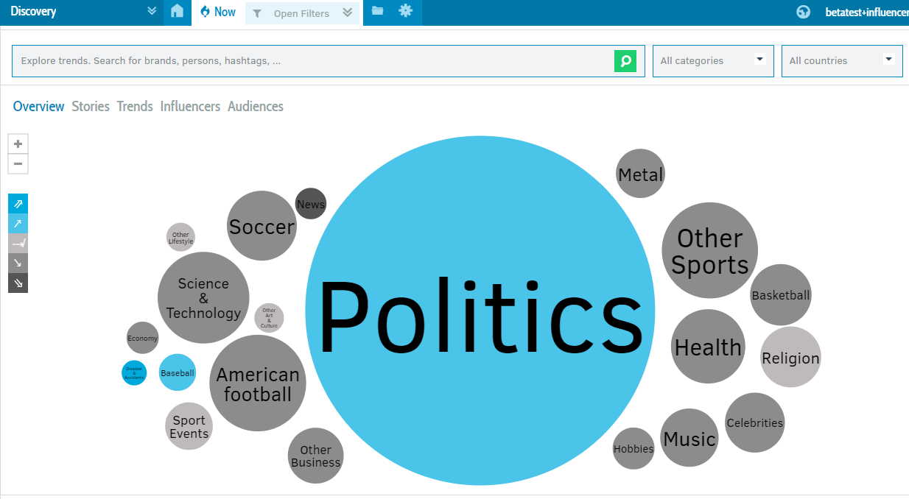Switch to the Influencers tab
The image size is (909, 499).
point(190,107)
